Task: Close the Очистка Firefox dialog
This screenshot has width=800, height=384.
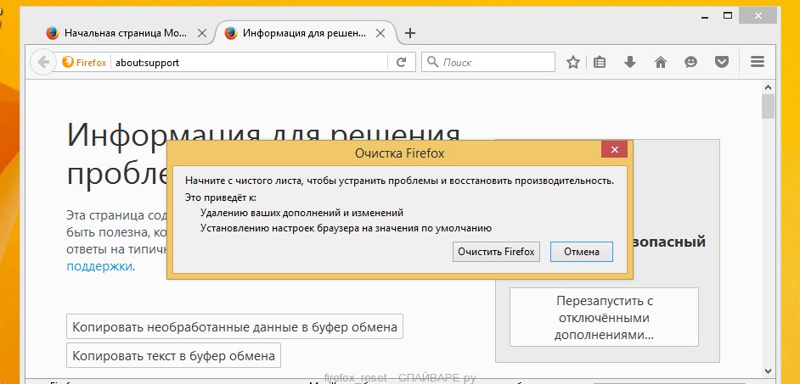Action: 614,150
